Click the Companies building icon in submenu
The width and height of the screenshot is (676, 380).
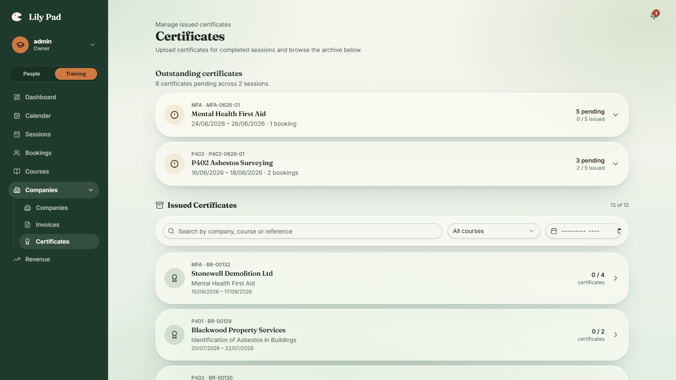point(27,208)
